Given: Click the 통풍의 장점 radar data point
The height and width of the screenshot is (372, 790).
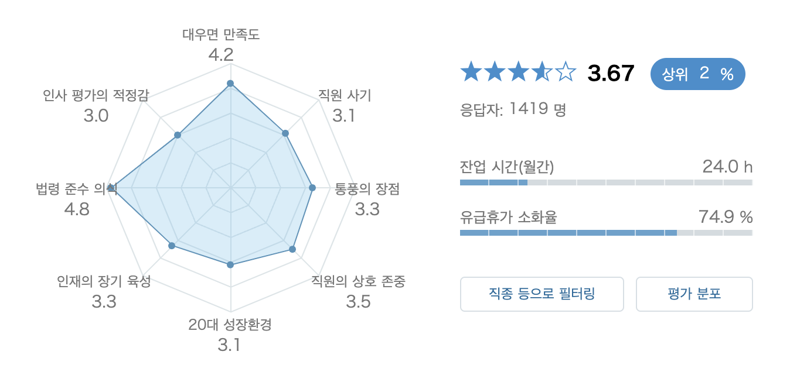Looking at the screenshot, I should tap(312, 188).
